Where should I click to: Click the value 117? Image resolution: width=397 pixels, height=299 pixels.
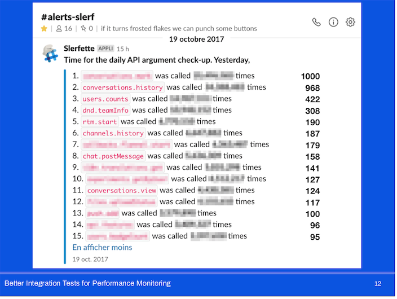(312, 203)
